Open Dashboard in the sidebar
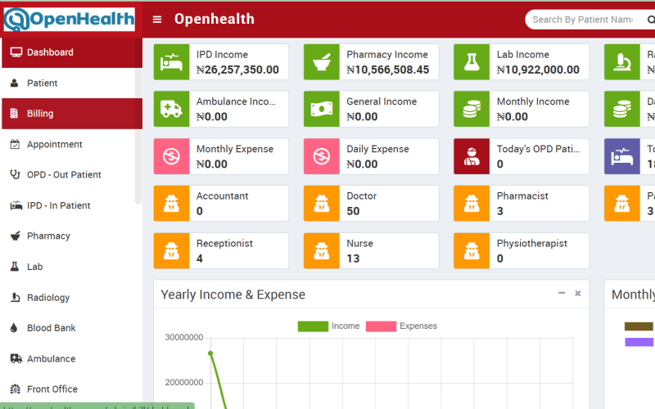This screenshot has width=655, height=409. [x=72, y=52]
